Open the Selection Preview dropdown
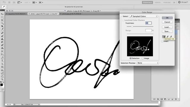This screenshot has height=107, width=190. [148, 63]
